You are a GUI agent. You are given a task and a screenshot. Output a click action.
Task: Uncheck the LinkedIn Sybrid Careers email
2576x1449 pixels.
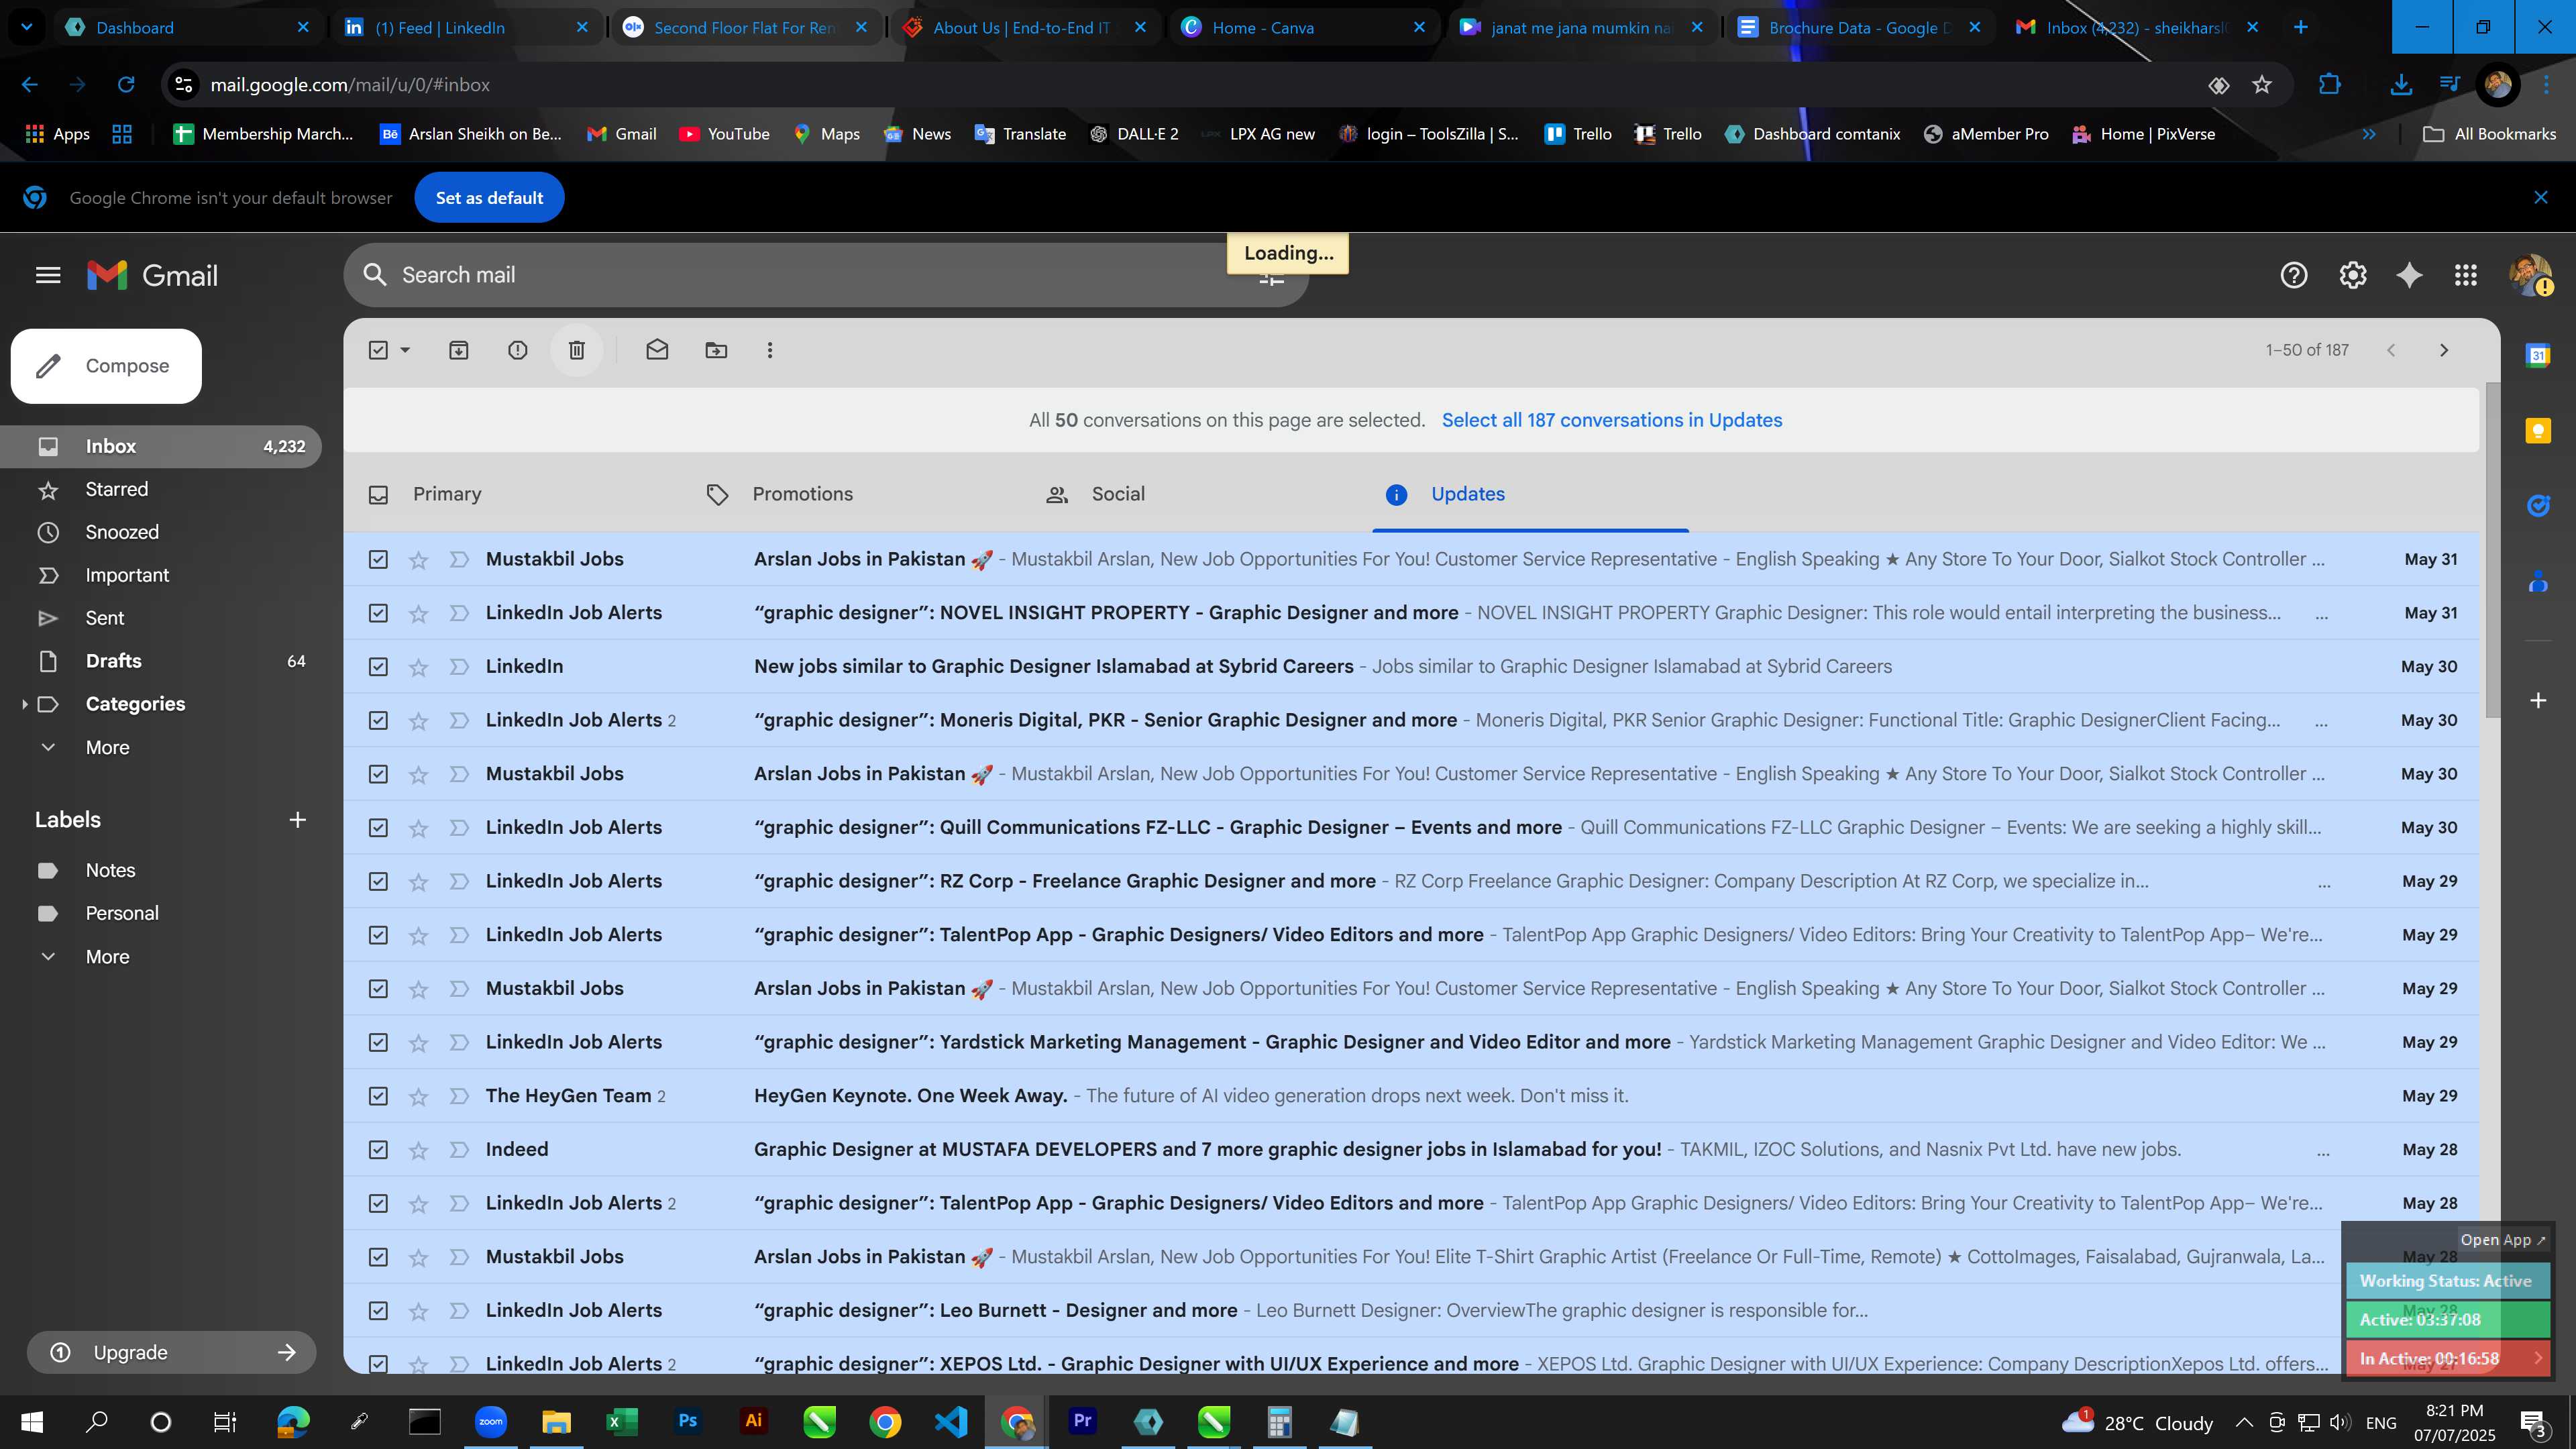378,667
